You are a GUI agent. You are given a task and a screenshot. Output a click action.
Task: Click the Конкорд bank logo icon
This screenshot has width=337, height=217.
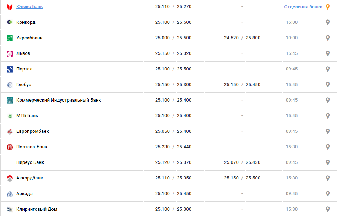coord(10,22)
